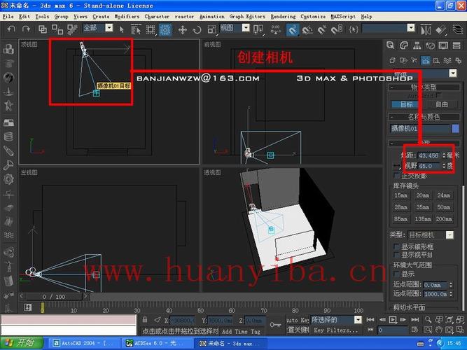Activate the Select and Rotate tool
Viewport: 467px width, 350px height.
[x=197, y=29]
